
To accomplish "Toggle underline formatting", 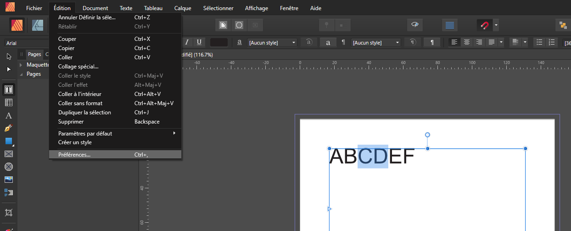I will (x=199, y=42).
